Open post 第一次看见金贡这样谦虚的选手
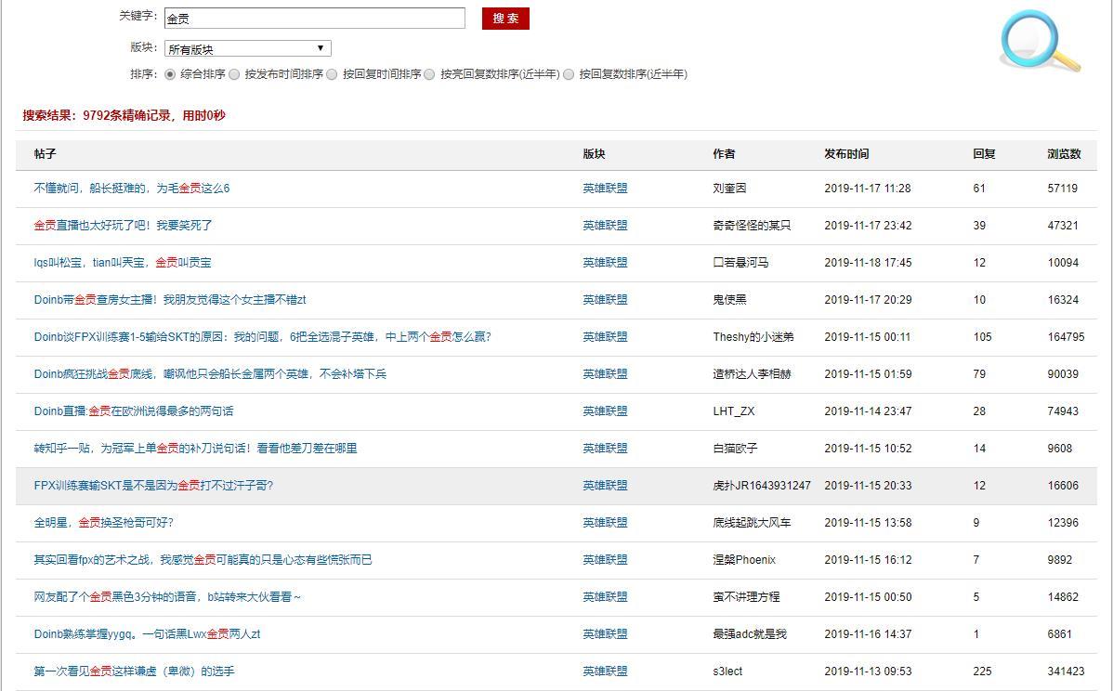Screen dimensions: 1113x691 [x=134, y=671]
